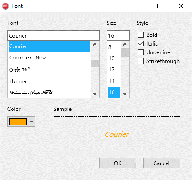Choose size 8 in size list
192x180 pixels.
tap(114, 47)
